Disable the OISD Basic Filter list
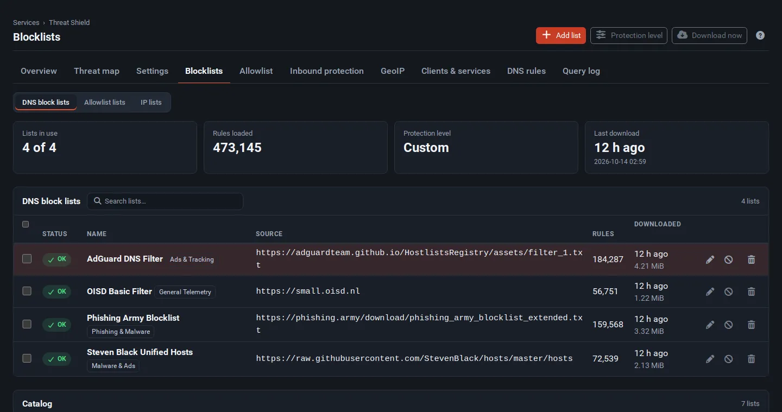This screenshot has height=412, width=782. [729, 292]
